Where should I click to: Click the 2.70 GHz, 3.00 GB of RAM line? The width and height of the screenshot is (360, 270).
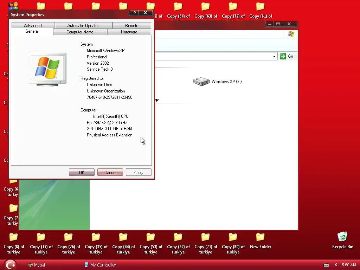110,129
